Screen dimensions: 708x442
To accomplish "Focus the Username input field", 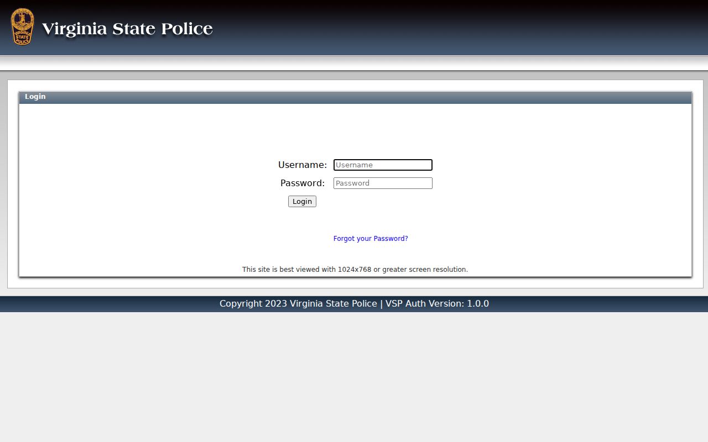I will (x=383, y=165).
